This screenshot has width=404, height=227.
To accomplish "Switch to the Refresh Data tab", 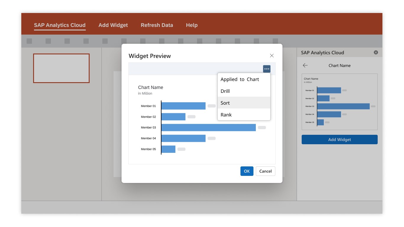I will pos(157,25).
